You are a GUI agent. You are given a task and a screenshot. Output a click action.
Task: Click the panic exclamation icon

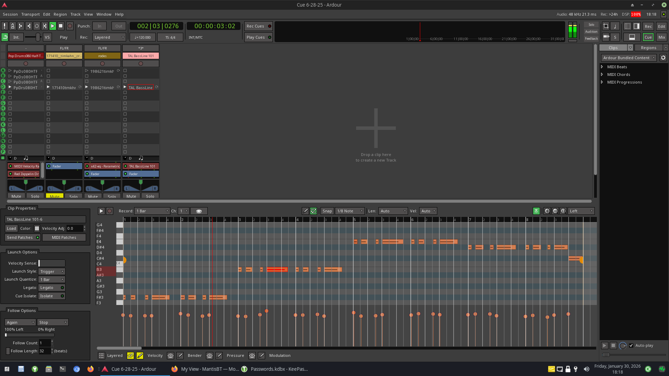coord(5,26)
